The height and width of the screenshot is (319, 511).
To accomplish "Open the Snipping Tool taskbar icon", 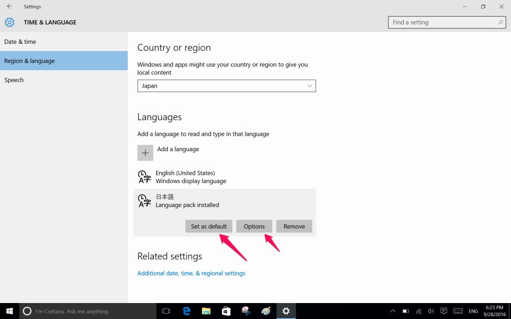I will pyautogui.click(x=246, y=311).
